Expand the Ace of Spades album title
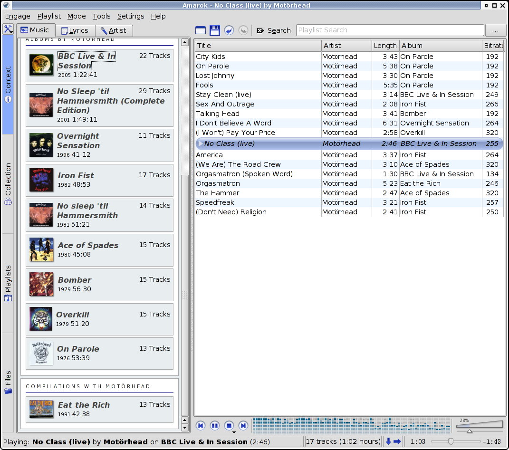 point(88,245)
